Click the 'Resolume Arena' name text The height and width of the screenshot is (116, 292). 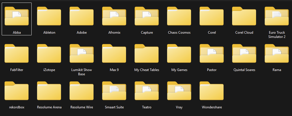coord(49,107)
